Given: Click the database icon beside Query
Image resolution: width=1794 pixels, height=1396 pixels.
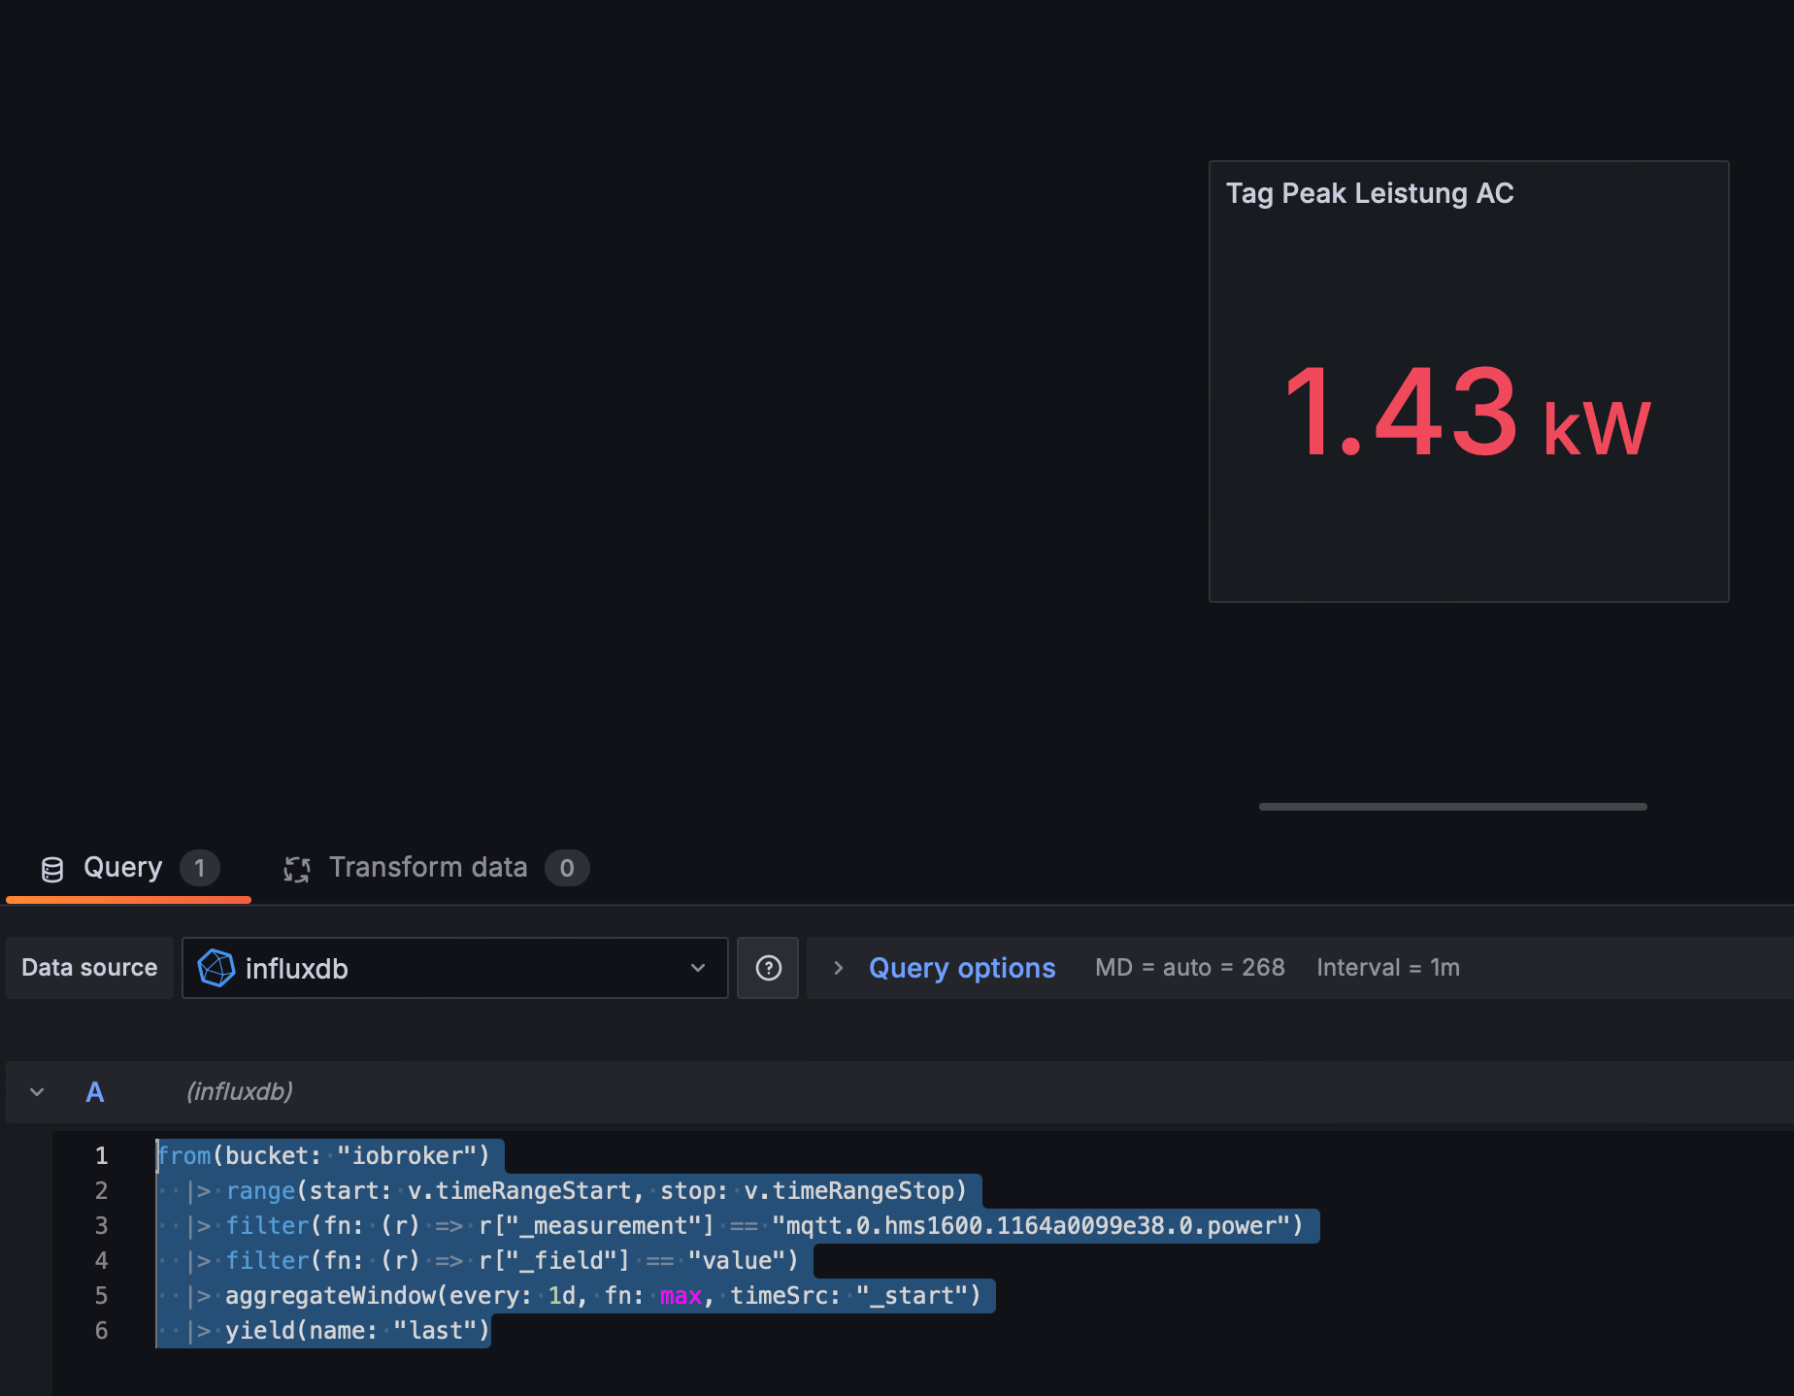Looking at the screenshot, I should (x=52, y=869).
